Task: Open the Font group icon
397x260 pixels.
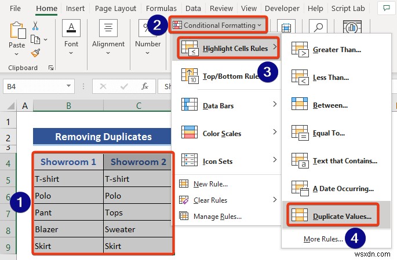Action: pyautogui.click(x=71, y=28)
